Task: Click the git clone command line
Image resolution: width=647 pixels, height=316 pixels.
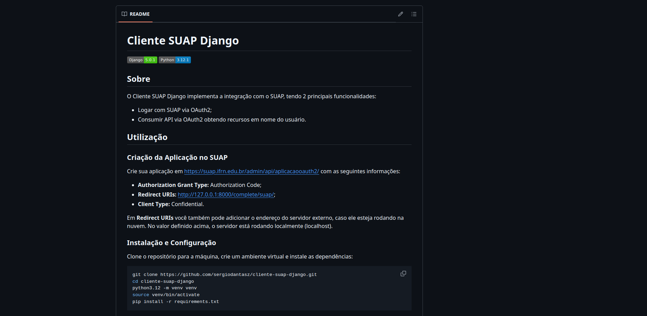Action: pyautogui.click(x=224, y=274)
